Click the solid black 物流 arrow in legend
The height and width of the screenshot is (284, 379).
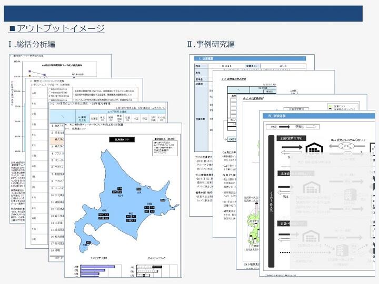[x=284, y=127]
